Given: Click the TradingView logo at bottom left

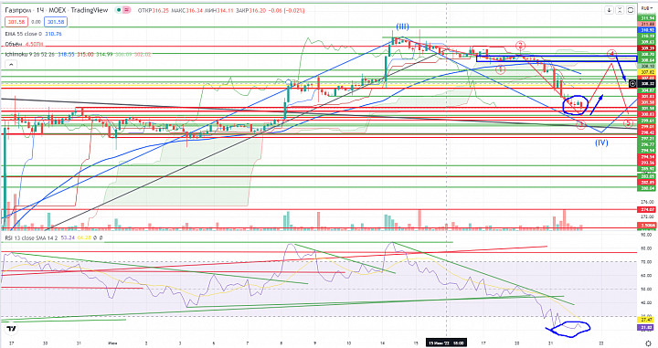Looking at the screenshot, I should coord(12,329).
